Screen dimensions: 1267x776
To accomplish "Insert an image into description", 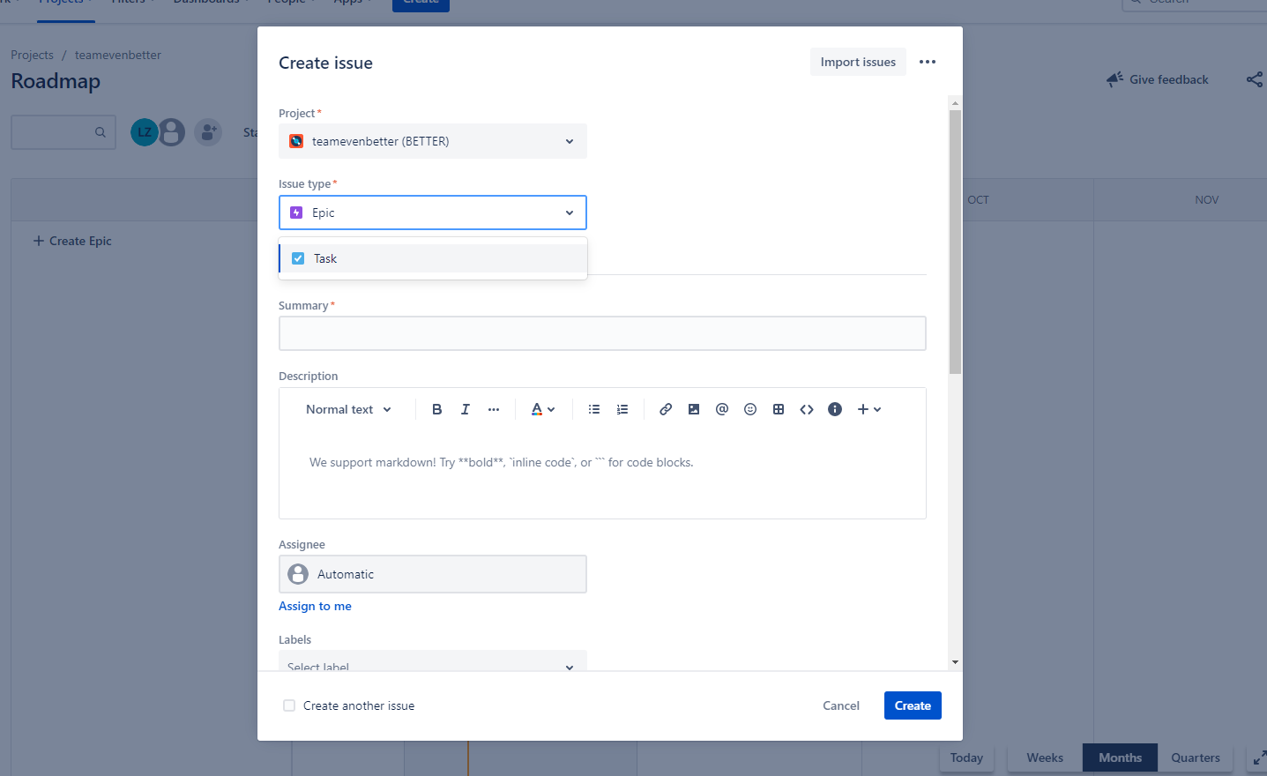I will coord(694,409).
